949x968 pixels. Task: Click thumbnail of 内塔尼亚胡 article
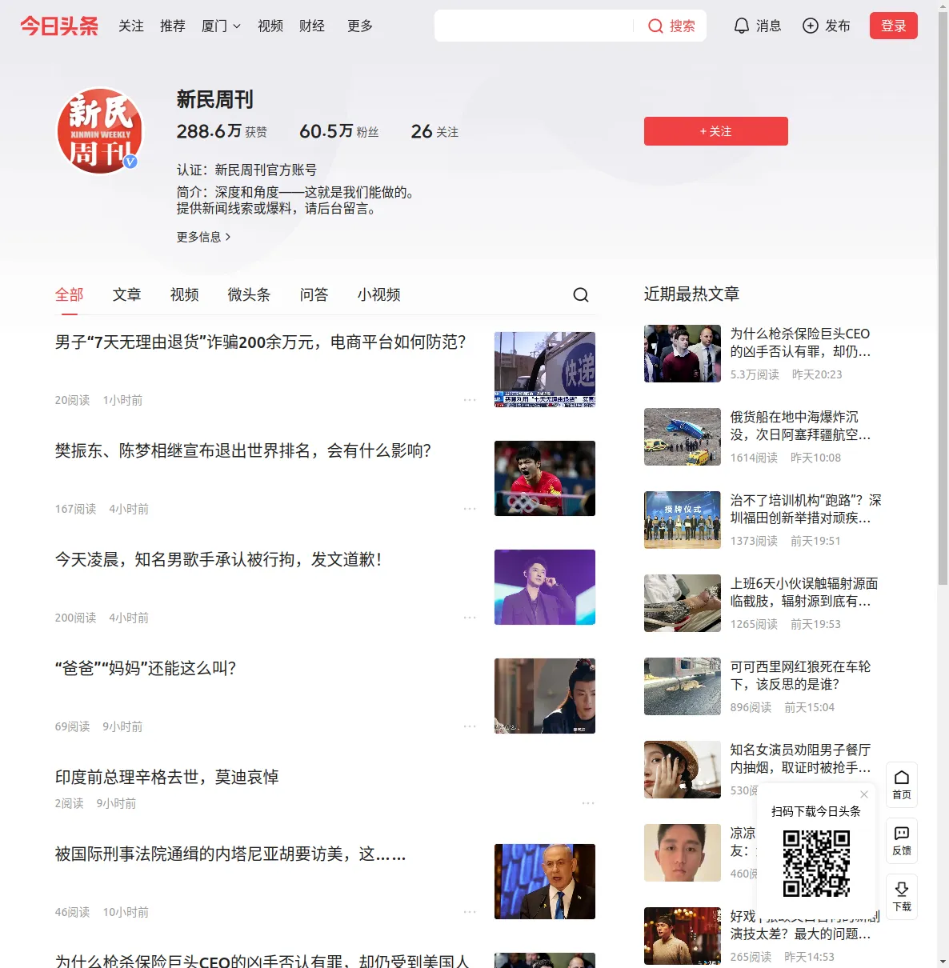[545, 882]
